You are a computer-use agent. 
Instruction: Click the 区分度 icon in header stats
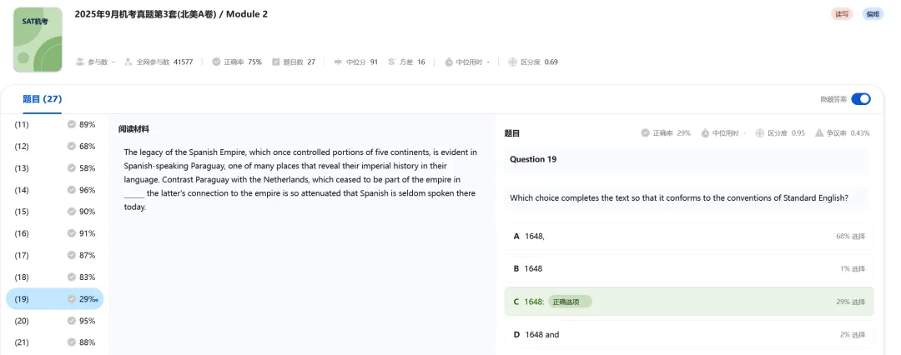click(x=512, y=62)
